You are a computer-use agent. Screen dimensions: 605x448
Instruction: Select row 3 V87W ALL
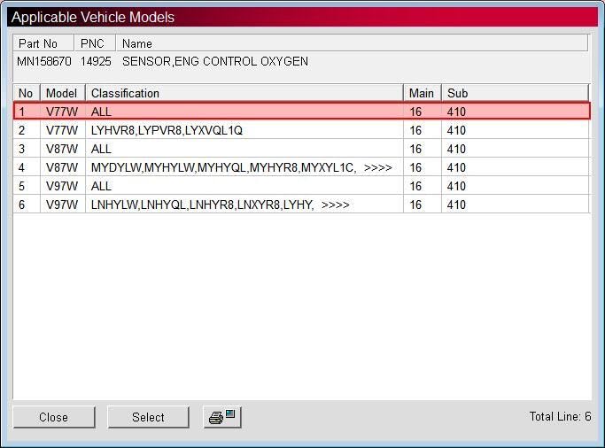click(x=301, y=149)
